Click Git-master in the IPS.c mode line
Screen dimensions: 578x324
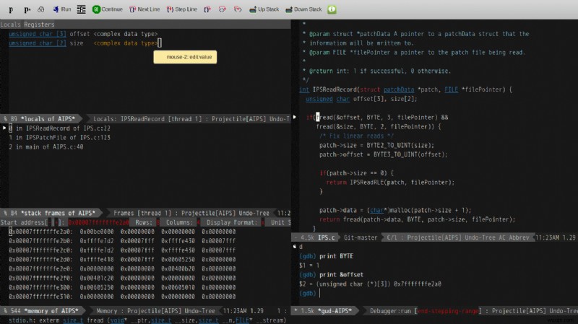[x=361, y=237]
